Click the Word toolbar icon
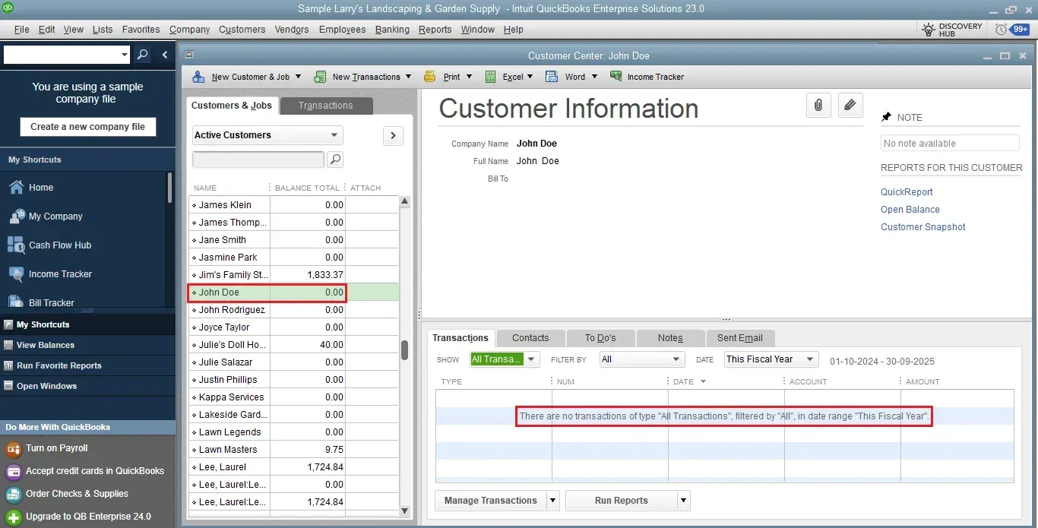1038x528 pixels. 552,77
